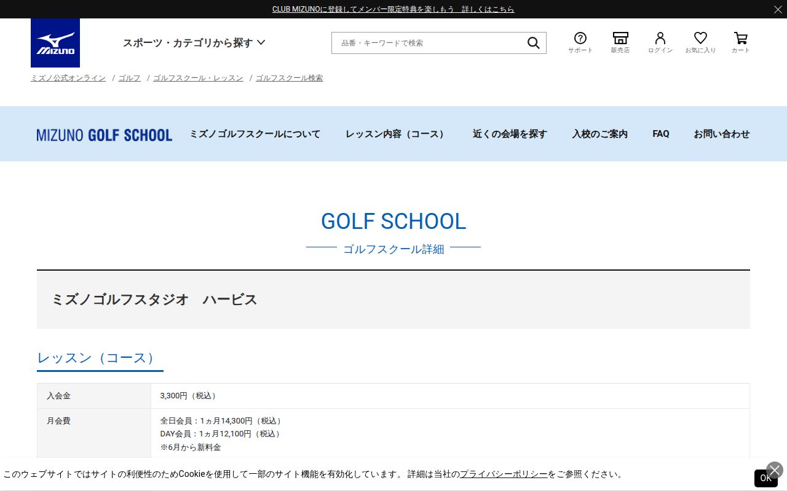The height and width of the screenshot is (491, 787).
Task: Open レッスン内容（コース） menu item
Action: tap(397, 134)
